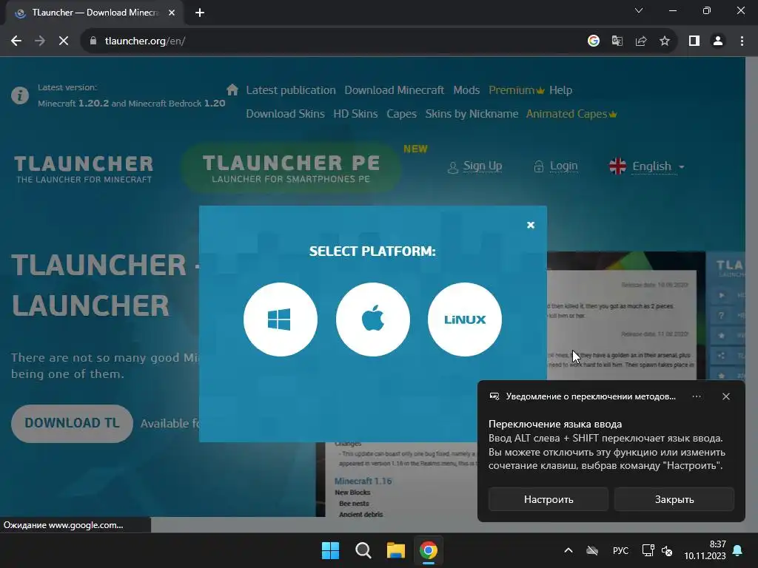758x568 pixels.
Task: Click the info icon beside Latest version
Action: (x=20, y=95)
